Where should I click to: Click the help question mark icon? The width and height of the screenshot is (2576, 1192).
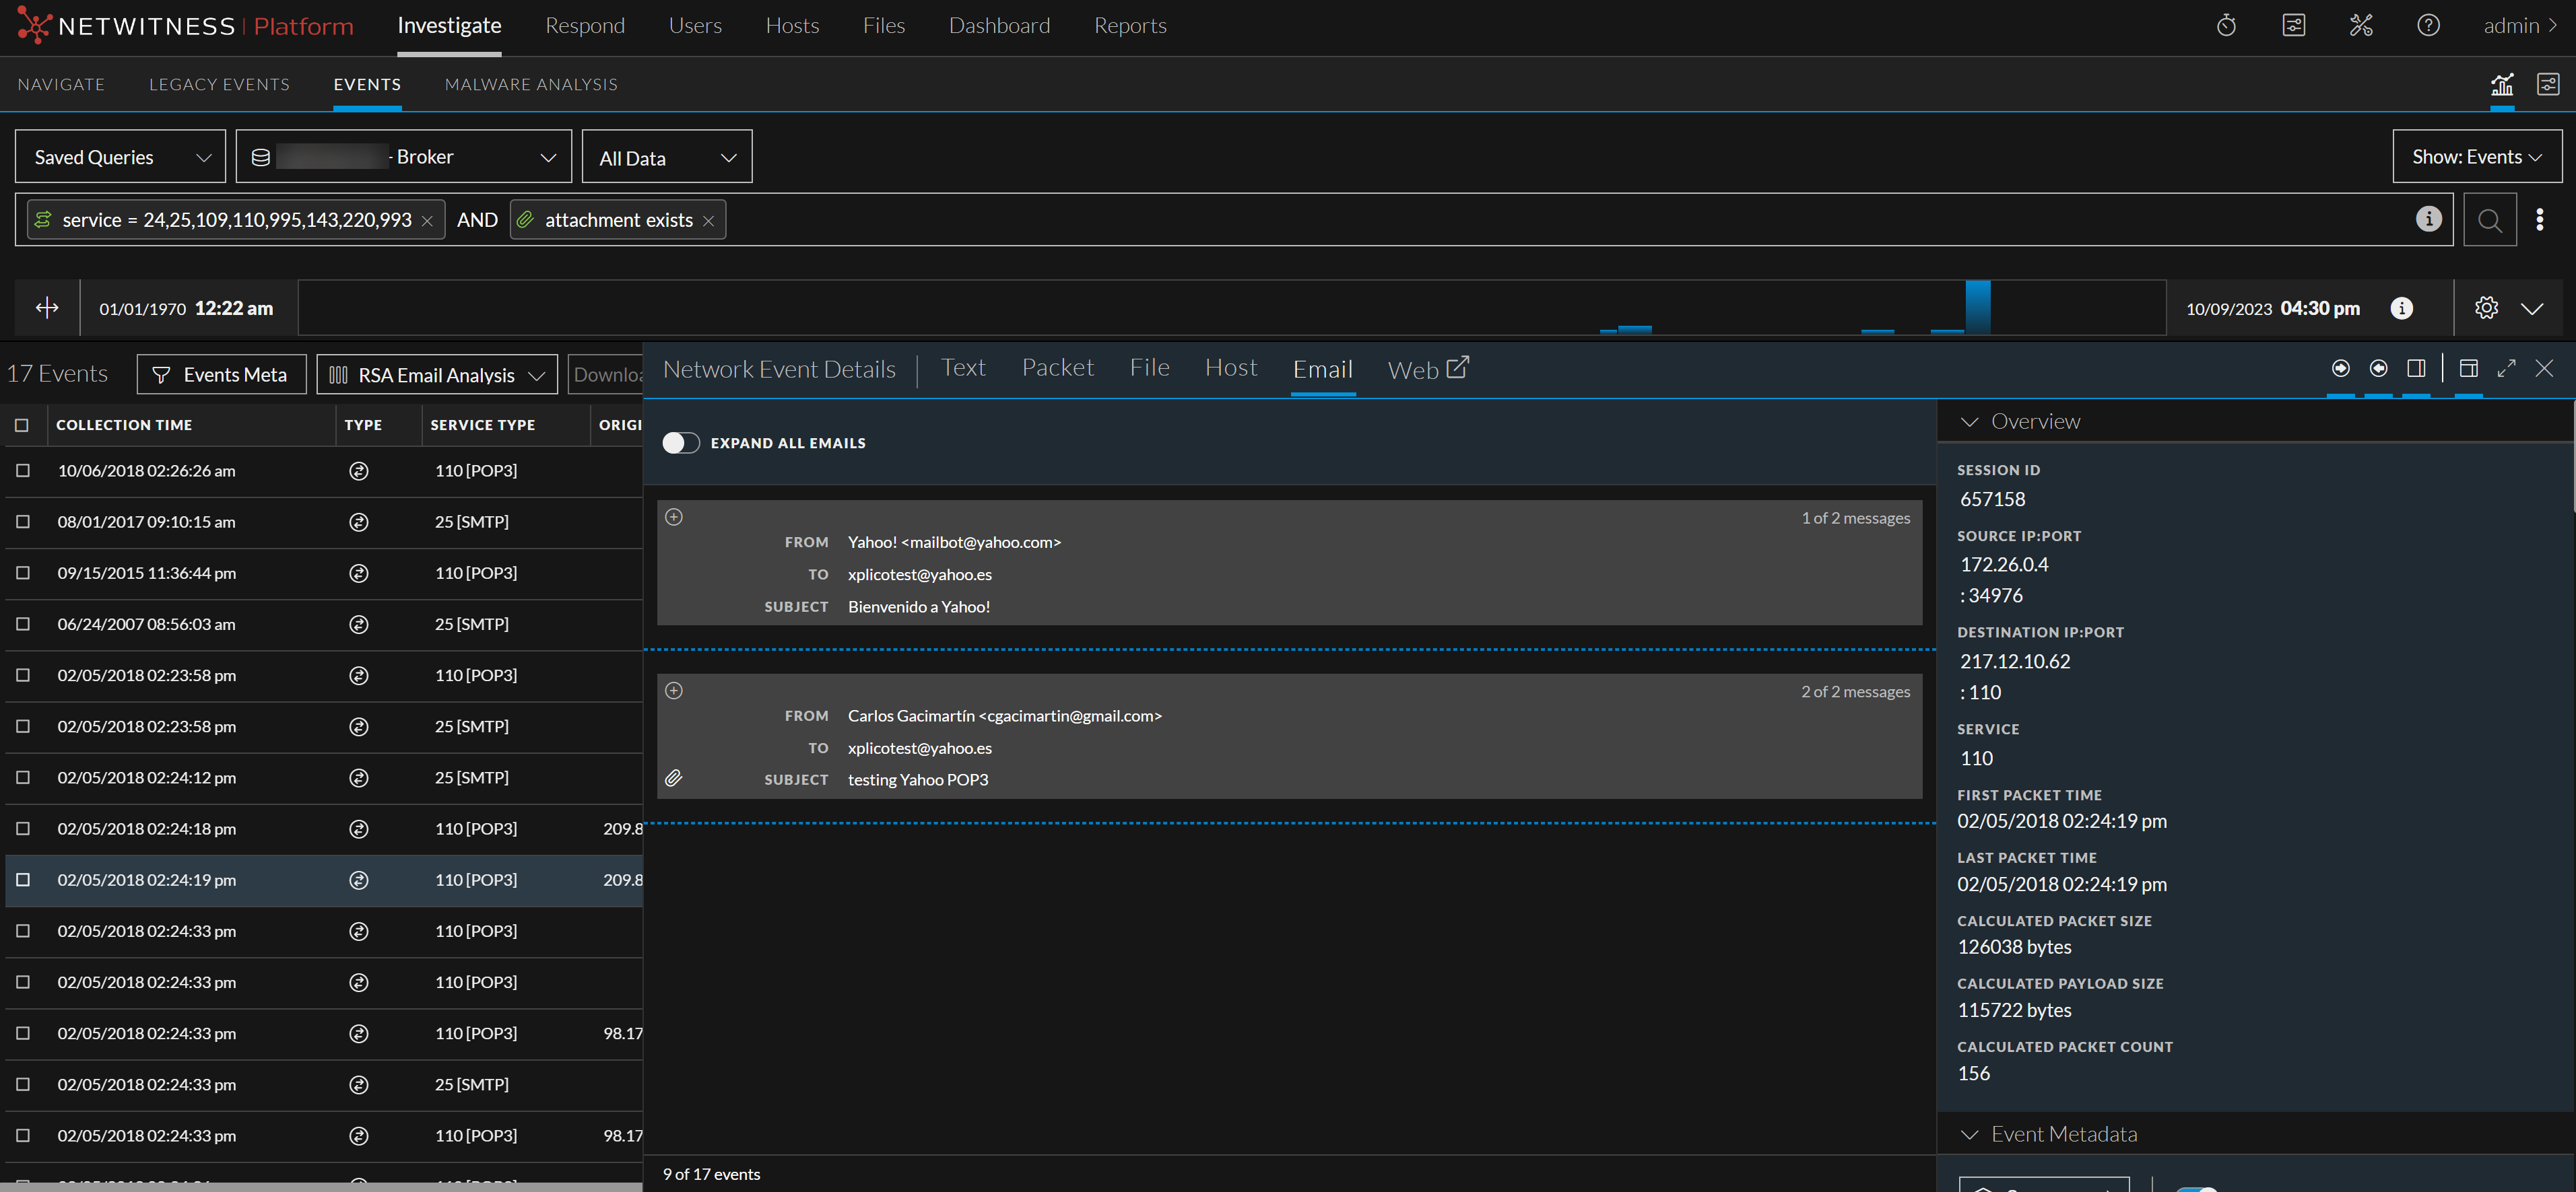[x=2428, y=26]
